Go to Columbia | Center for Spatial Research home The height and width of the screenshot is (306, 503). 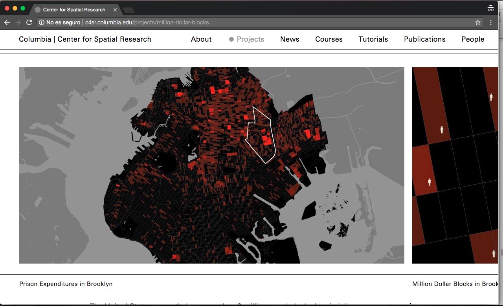85,39
